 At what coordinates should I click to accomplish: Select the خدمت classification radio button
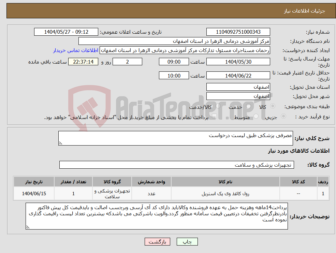248,106
